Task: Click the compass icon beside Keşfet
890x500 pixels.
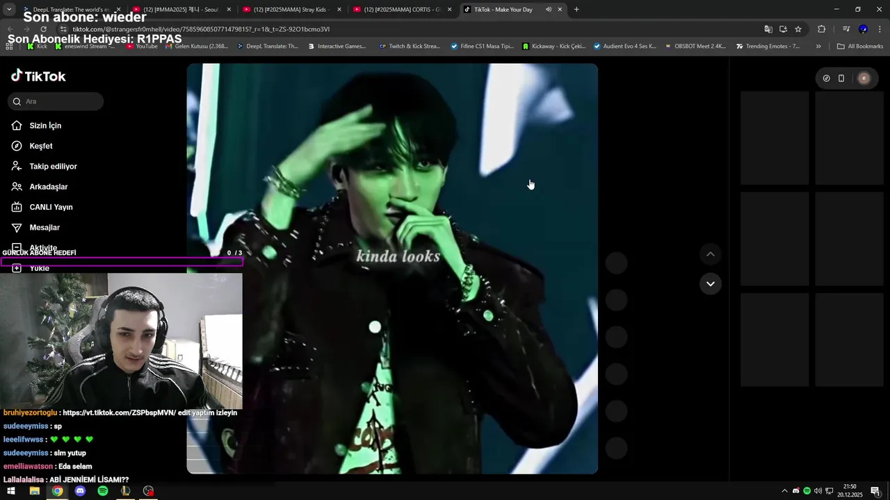Action: click(x=17, y=146)
